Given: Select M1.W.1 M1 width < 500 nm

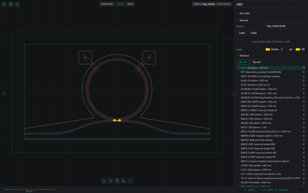Looking at the screenshot, I should (271, 182).
